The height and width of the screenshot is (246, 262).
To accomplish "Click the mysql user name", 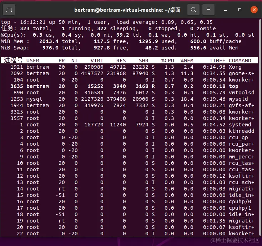I will pos(34,99).
